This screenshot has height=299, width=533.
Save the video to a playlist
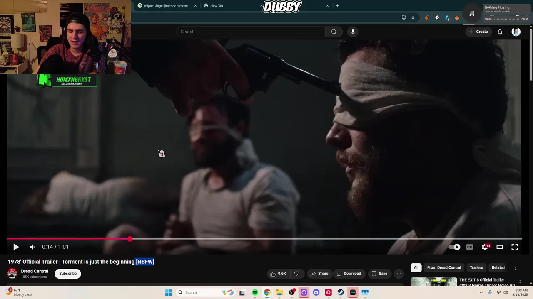pyautogui.click(x=379, y=274)
